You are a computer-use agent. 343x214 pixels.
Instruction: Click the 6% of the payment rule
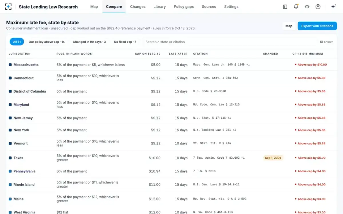click(x=72, y=171)
